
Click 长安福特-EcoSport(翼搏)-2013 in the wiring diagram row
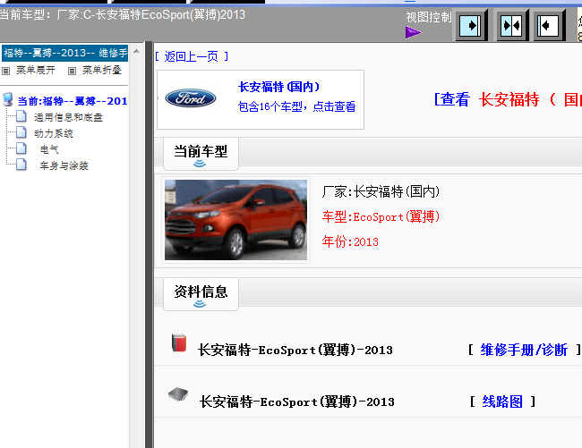[x=296, y=402]
